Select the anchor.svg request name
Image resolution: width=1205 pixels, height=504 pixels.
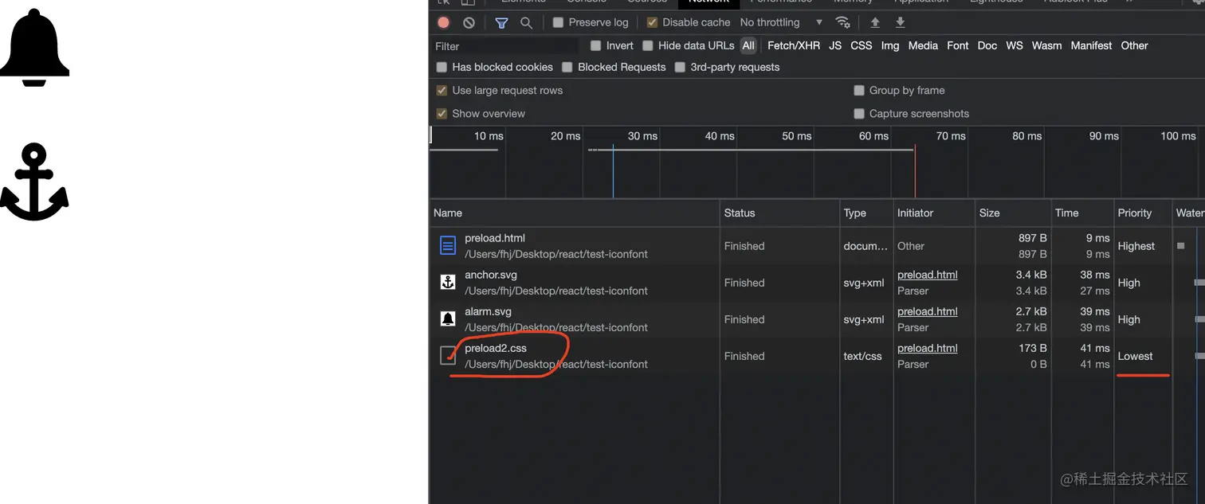coord(491,275)
